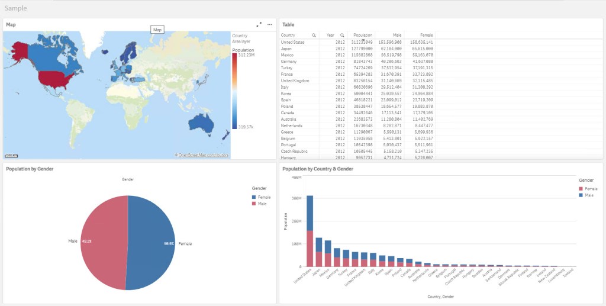Click the United States on the map
Screen dimensions: 606x306
point(57,78)
